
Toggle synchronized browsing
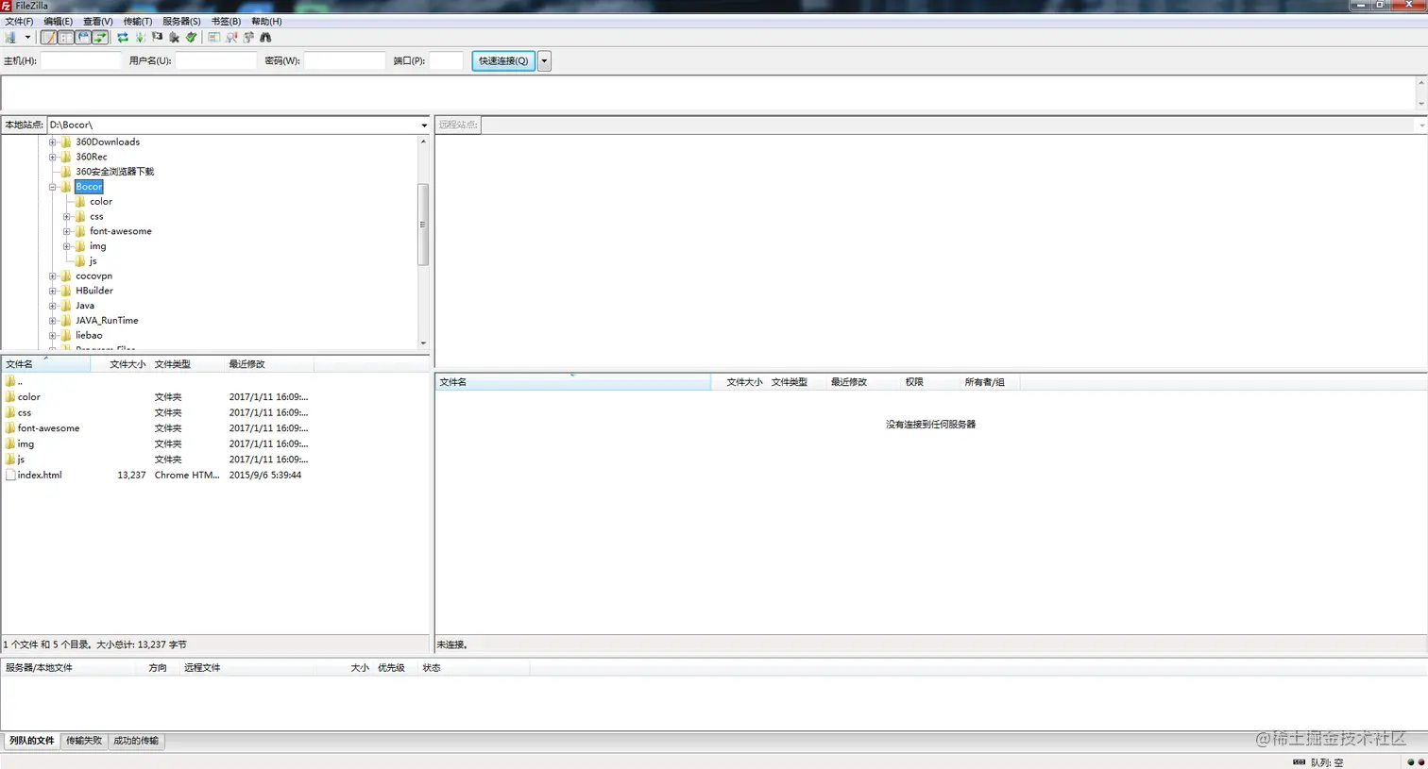tap(248, 38)
